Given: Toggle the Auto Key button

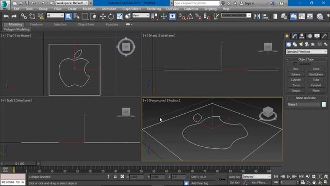Looking at the screenshot, I should coord(235,177).
